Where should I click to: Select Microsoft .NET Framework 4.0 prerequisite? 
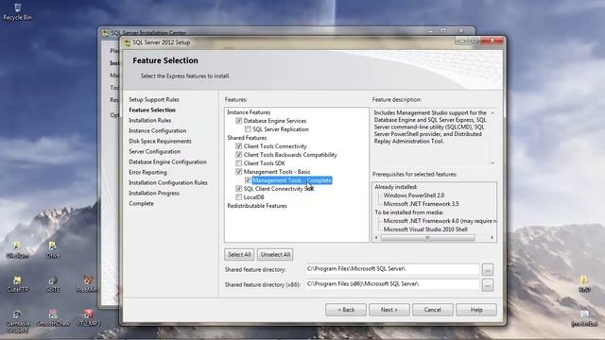[440, 221]
